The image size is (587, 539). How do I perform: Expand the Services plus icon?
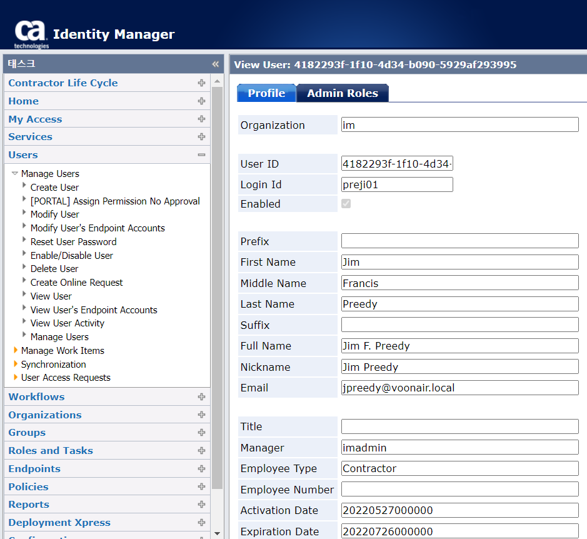click(x=201, y=137)
